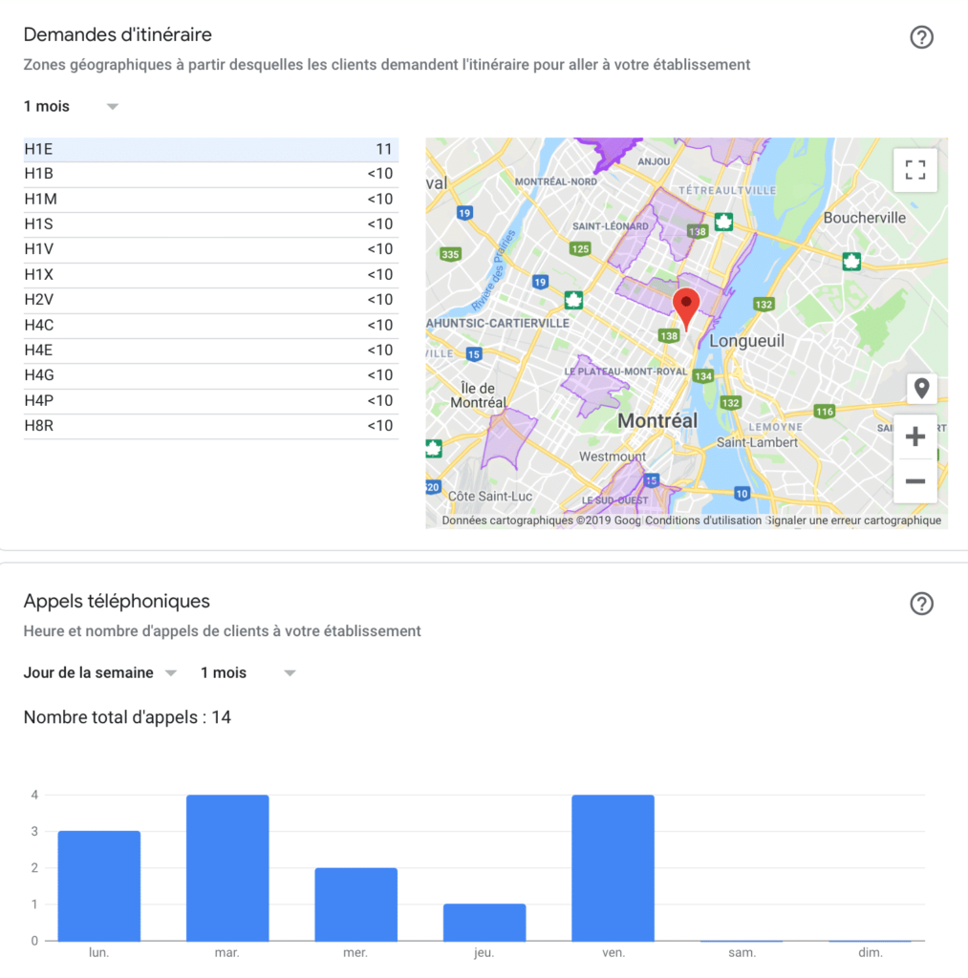Screen dimensions: 968x978
Task: Click the lundi bar in calls chart
Action: pyautogui.click(x=98, y=885)
